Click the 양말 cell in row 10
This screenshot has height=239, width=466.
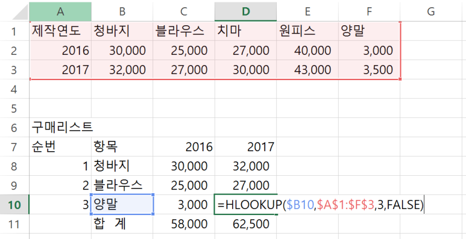(x=122, y=205)
